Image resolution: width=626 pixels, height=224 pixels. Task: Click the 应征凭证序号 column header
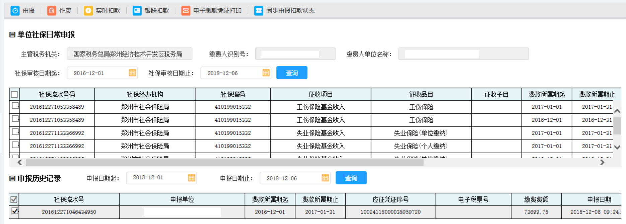(x=391, y=200)
